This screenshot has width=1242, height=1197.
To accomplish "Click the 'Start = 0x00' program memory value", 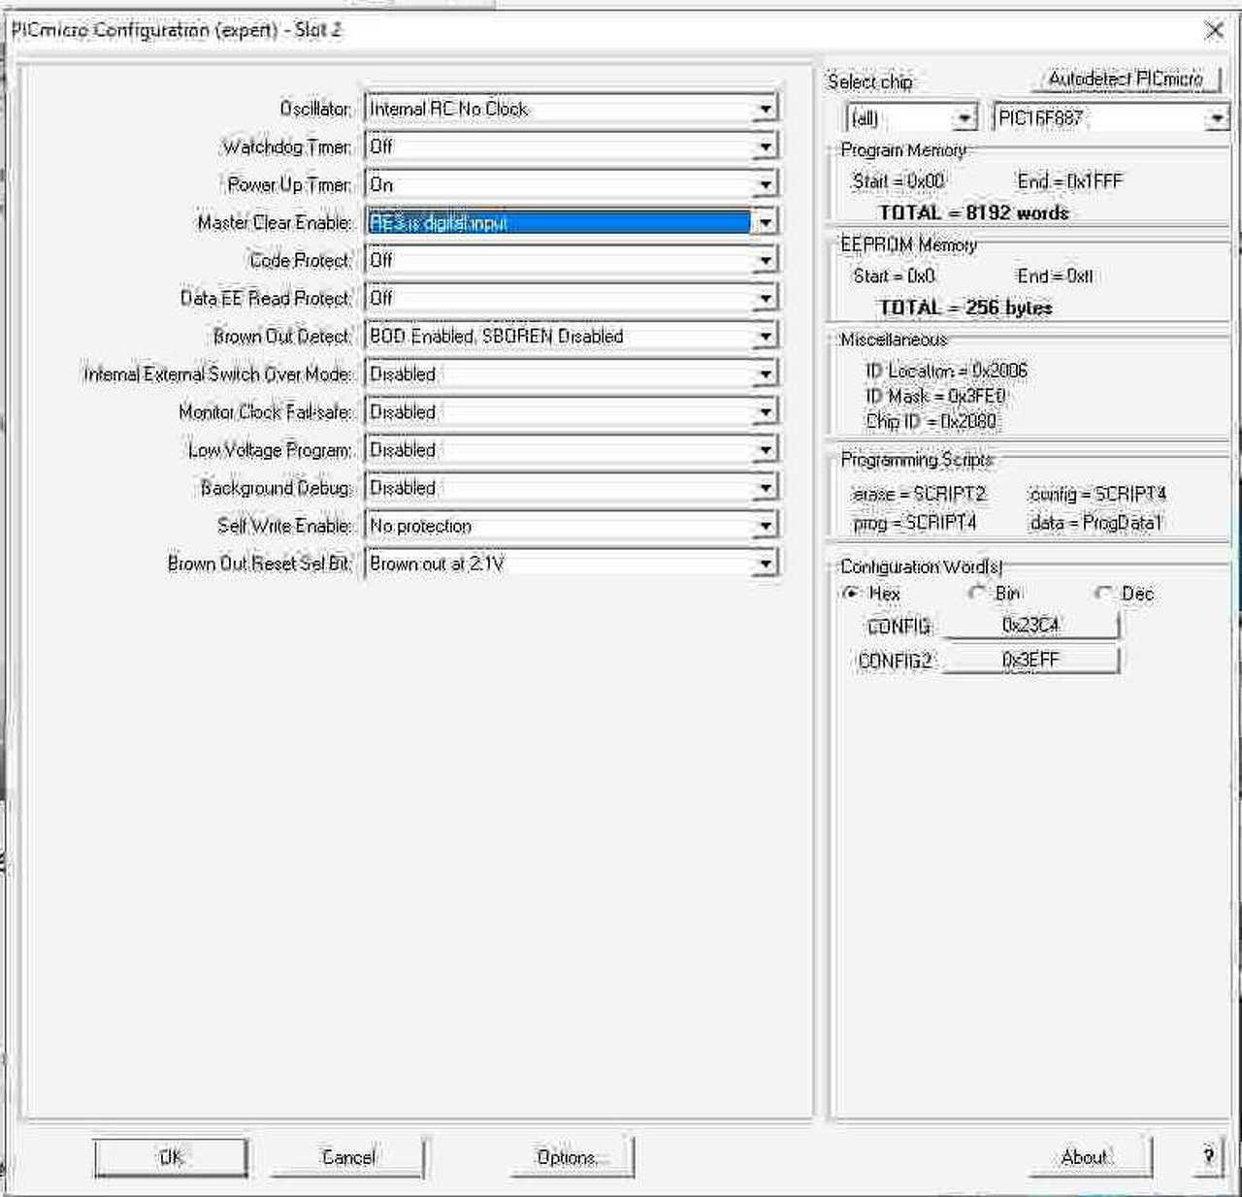I will [899, 181].
